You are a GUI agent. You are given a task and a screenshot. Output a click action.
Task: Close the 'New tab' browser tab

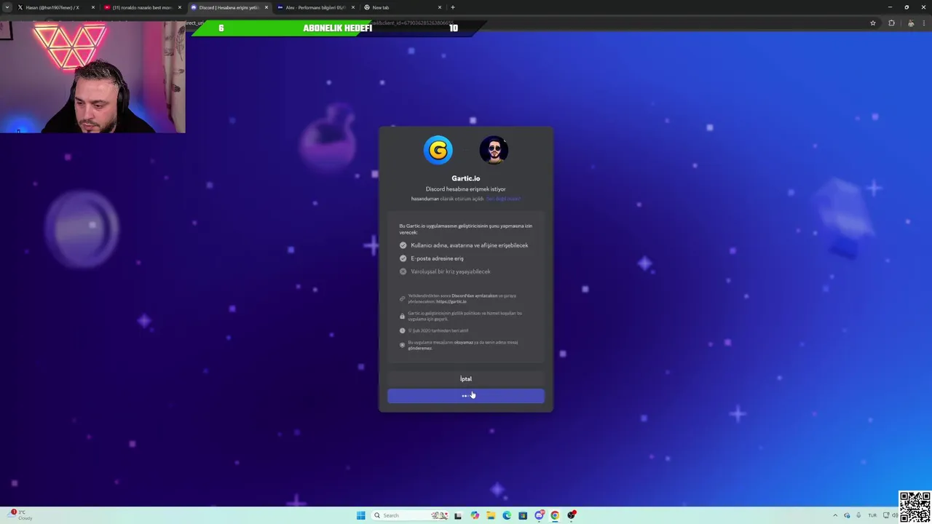tap(440, 7)
